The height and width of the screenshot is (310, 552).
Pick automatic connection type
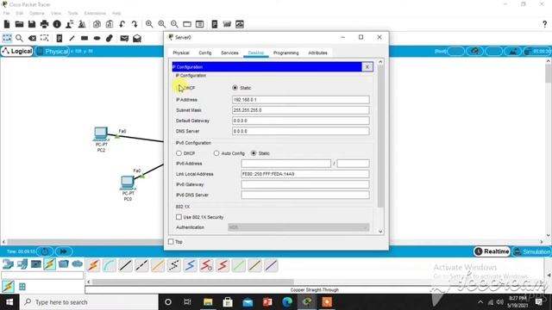coord(93,265)
